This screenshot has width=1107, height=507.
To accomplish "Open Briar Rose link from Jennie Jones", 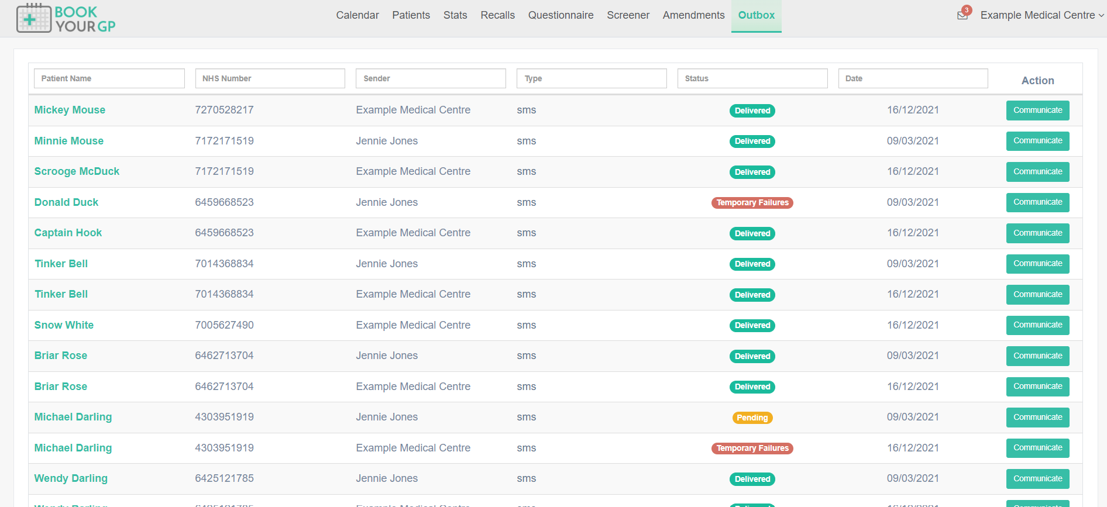I will (60, 356).
